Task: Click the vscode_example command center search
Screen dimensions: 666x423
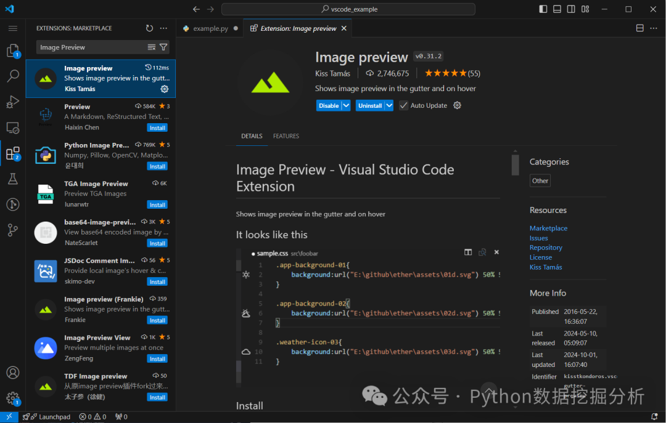Action: coord(348,9)
